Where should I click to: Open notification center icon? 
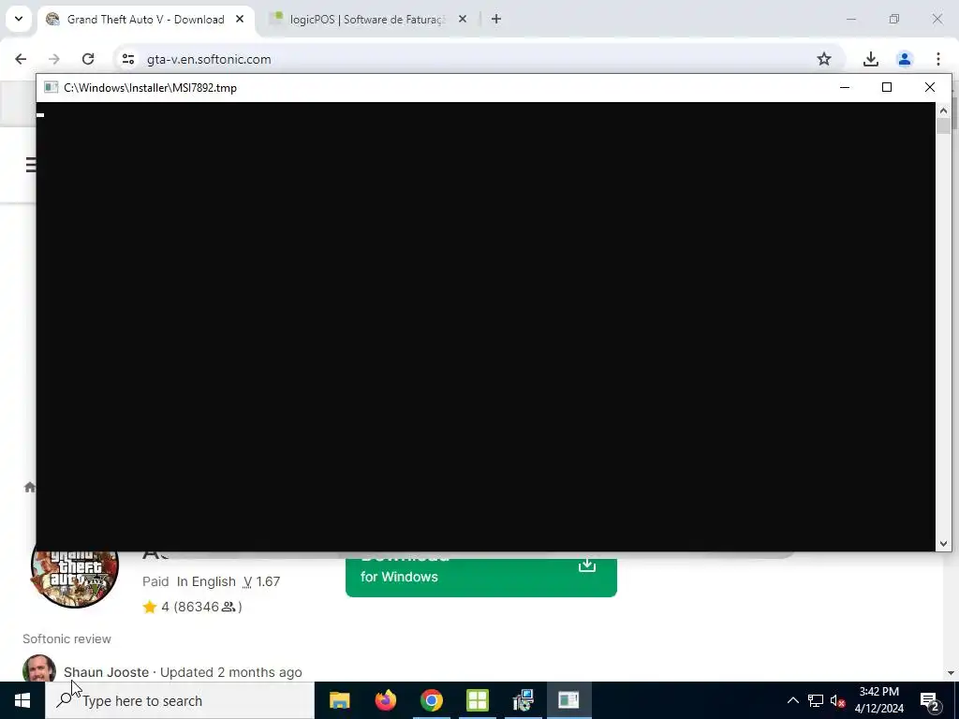930,700
